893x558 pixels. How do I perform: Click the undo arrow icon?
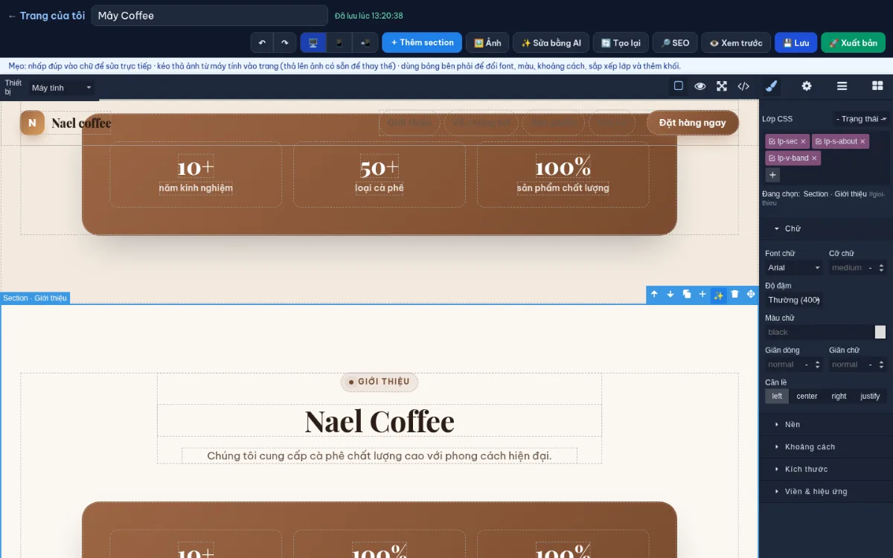[262, 43]
